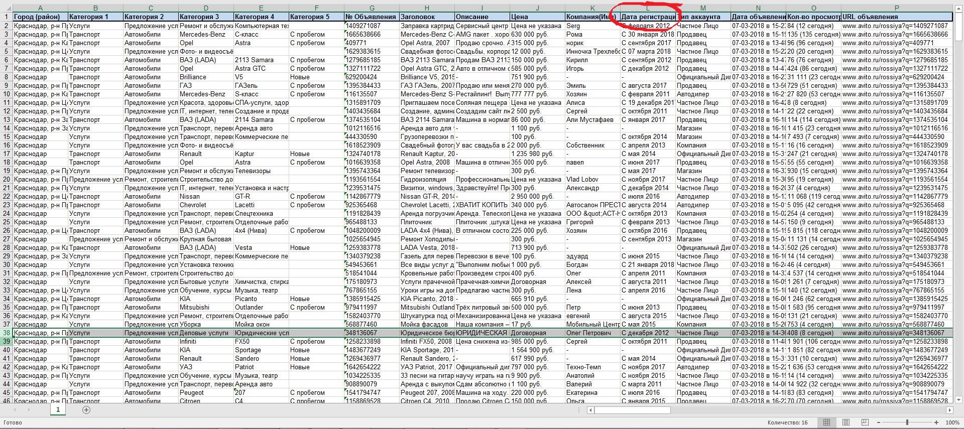This screenshot has width=964, height=429.
Task: Select column G header
Action: (372, 8)
